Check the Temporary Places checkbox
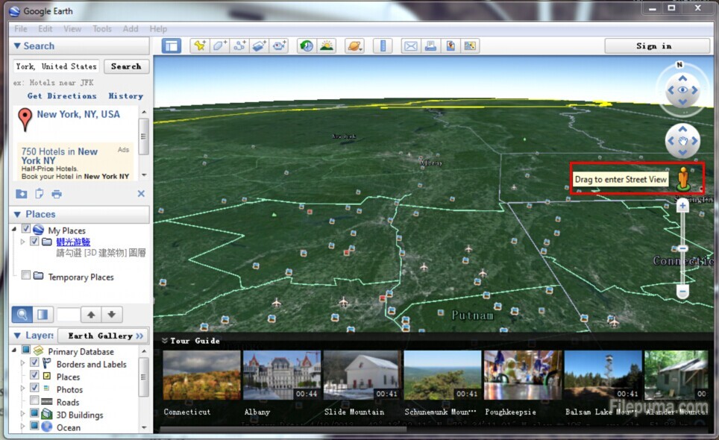Image resolution: width=719 pixels, height=440 pixels. point(27,276)
